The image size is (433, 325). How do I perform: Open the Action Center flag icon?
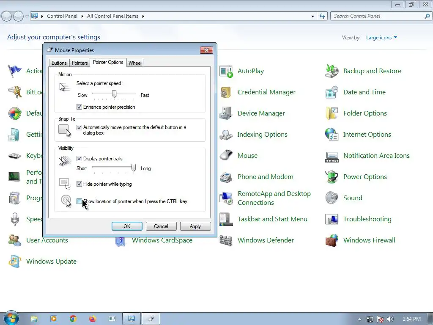[15, 71]
